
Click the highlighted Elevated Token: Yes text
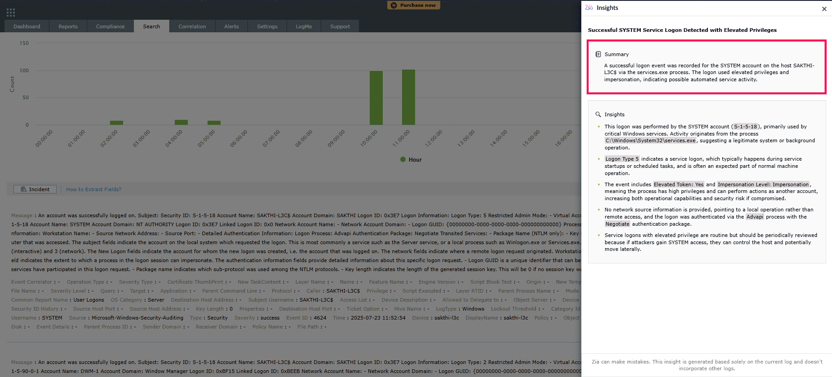tap(678, 184)
